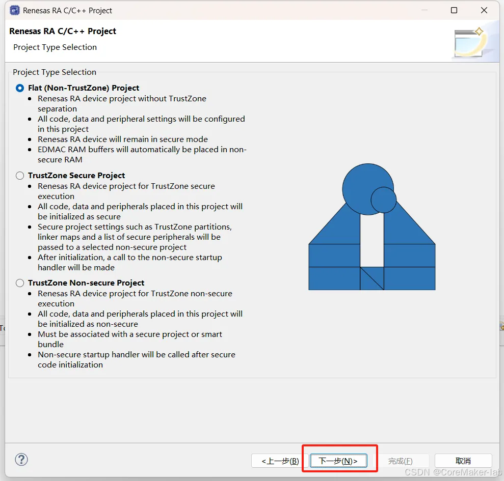Screen dimensions: 504x481
Task: Click the TrustZone Secure Project label
Action: [x=76, y=176]
